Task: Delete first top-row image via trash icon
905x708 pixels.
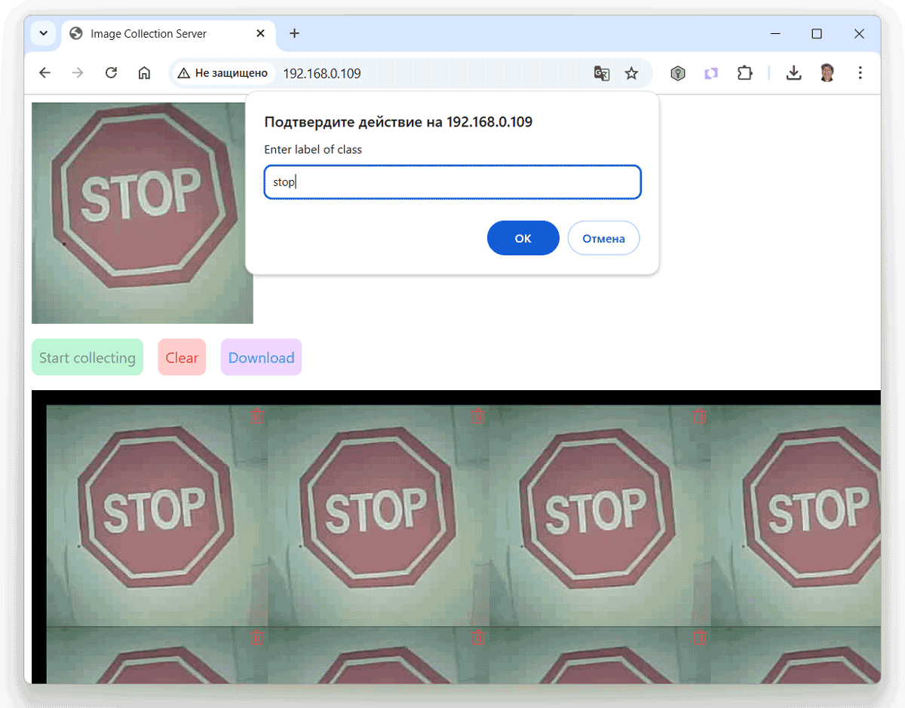Action: pos(257,414)
